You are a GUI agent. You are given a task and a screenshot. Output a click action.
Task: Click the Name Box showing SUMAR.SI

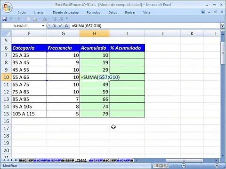point(21,26)
